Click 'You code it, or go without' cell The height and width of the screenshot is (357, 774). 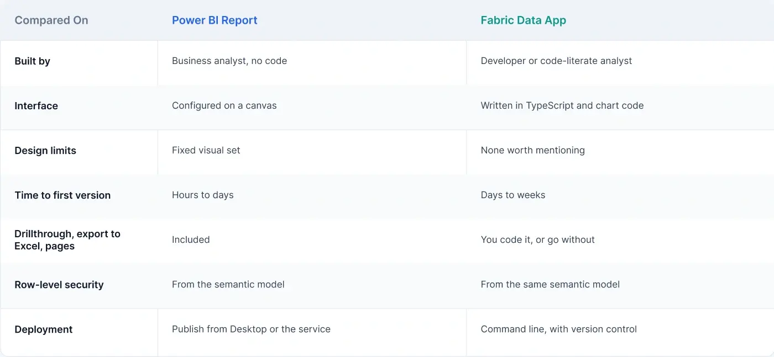coord(537,240)
